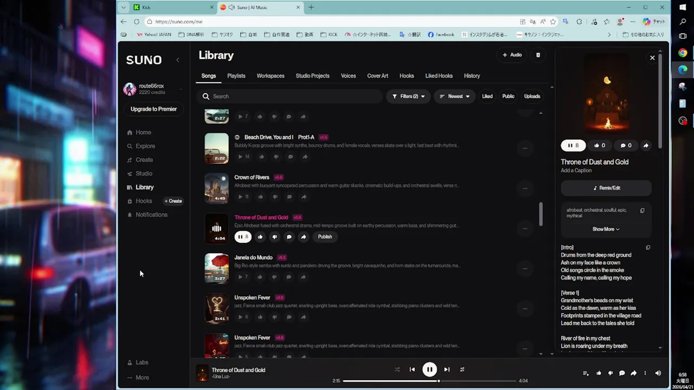Share Throne of Dust and Gold row
694x390 pixels.
coord(304,237)
